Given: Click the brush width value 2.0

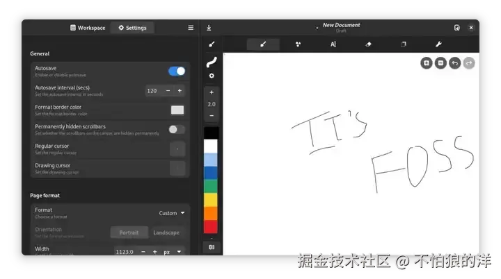Looking at the screenshot, I should [x=212, y=104].
